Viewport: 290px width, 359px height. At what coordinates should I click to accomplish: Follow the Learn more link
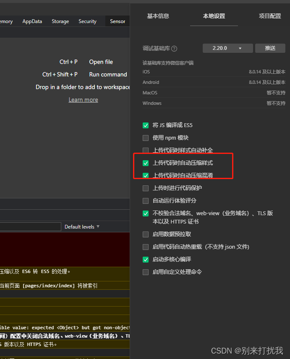click(x=84, y=100)
